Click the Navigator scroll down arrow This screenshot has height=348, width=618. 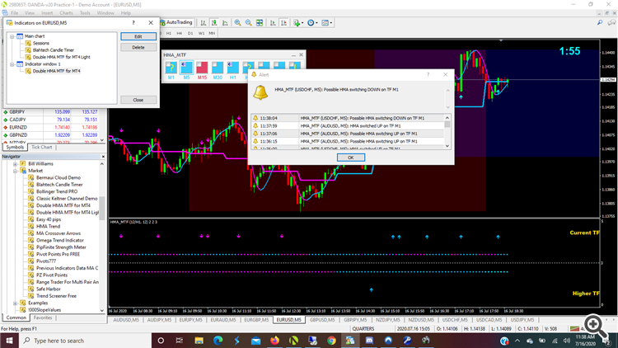click(102, 311)
